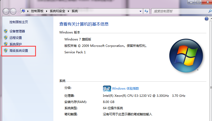This screenshot has width=212, height=121.
Task: Open address bar history dropdown
Action: (x=140, y=11)
